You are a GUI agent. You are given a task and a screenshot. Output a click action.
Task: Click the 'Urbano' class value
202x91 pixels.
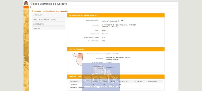click(x=104, y=30)
